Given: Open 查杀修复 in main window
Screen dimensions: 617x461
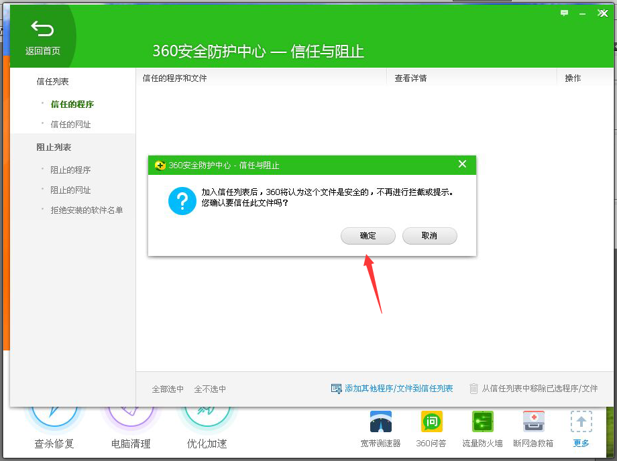Looking at the screenshot, I should point(54,444).
